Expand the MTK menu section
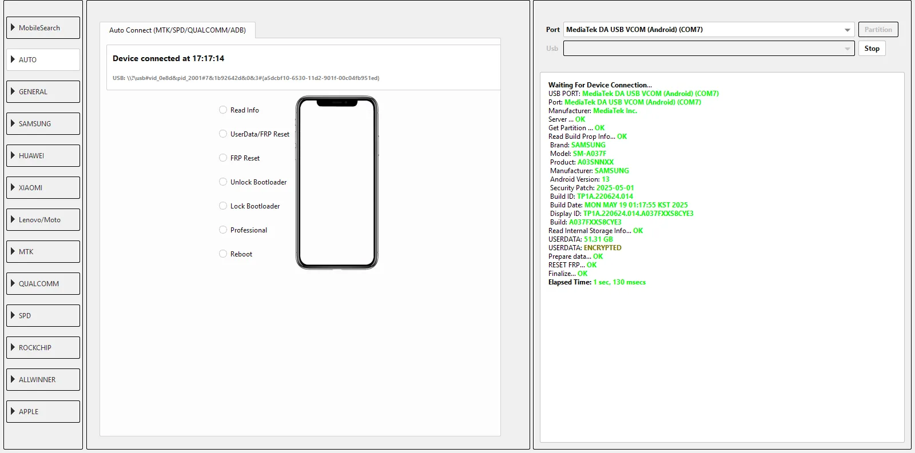The height and width of the screenshot is (453, 915). pos(43,251)
